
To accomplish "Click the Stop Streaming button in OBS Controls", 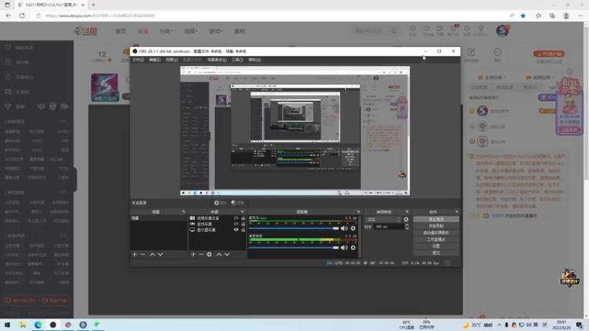I will point(436,219).
